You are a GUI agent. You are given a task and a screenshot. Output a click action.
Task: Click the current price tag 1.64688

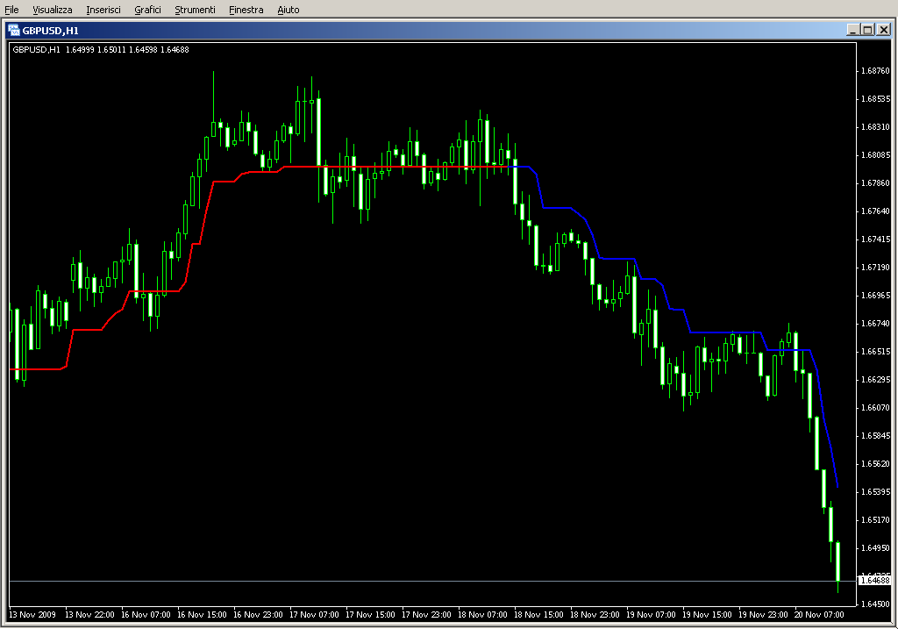point(875,581)
